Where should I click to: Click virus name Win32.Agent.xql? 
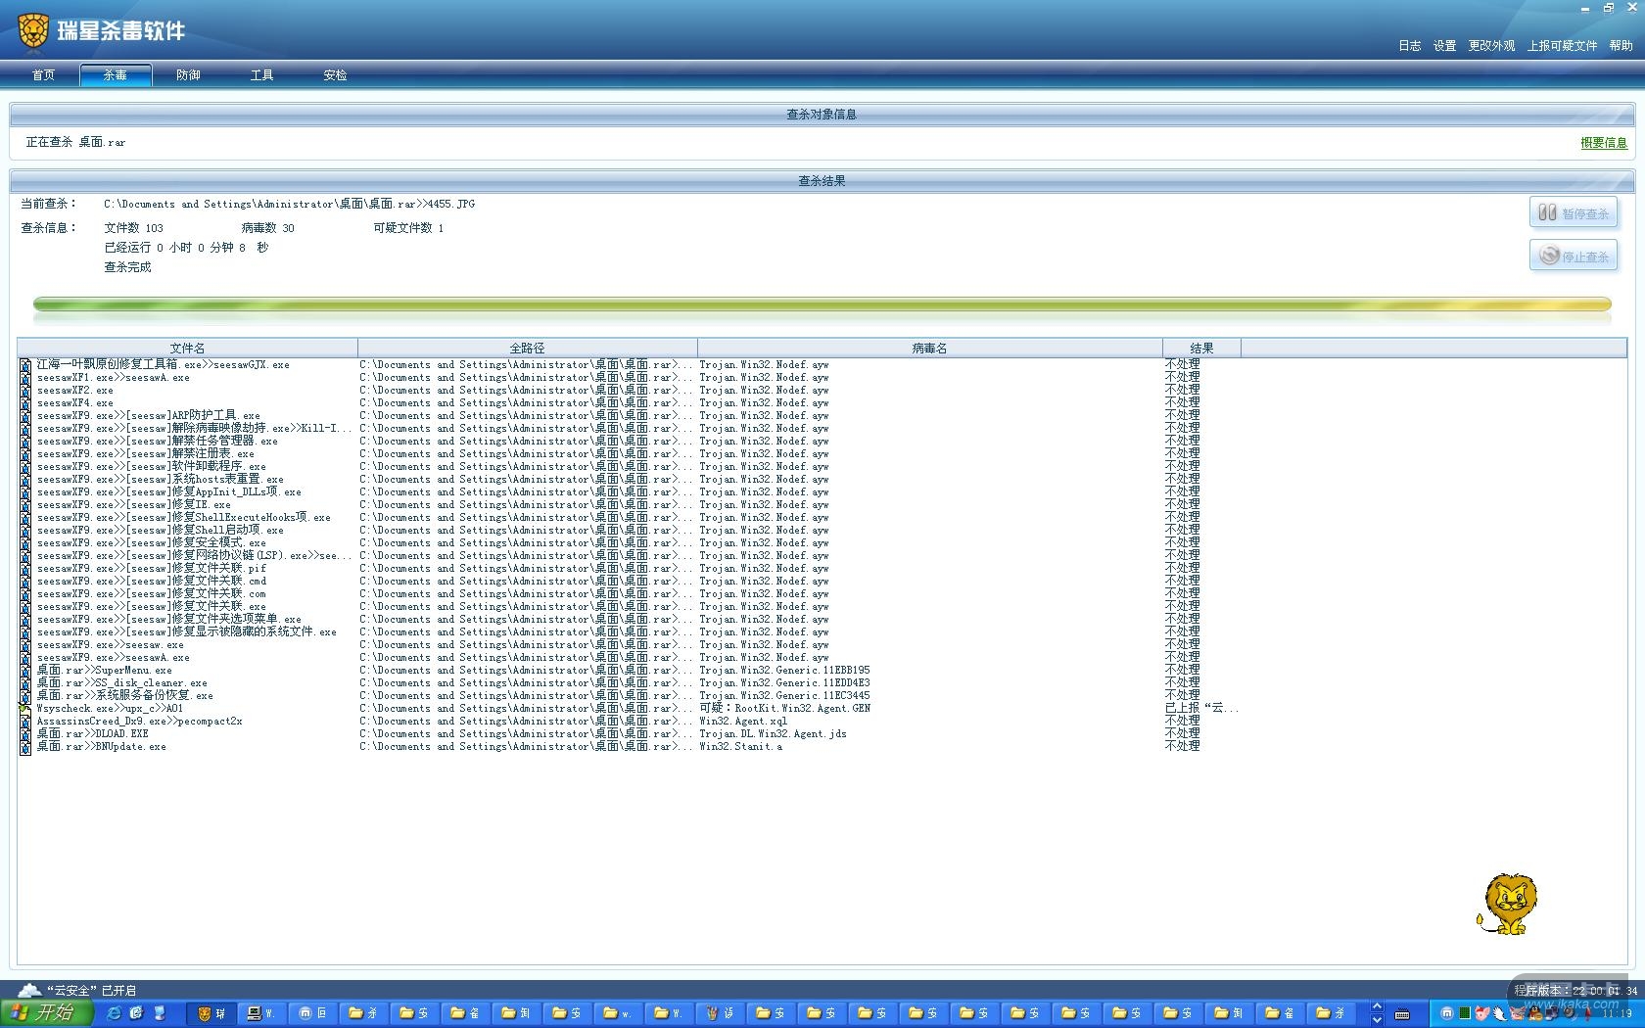coord(743,722)
